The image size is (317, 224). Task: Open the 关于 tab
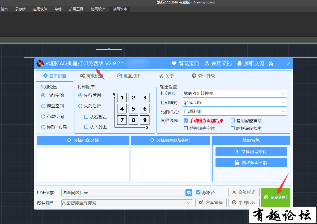click(x=166, y=76)
